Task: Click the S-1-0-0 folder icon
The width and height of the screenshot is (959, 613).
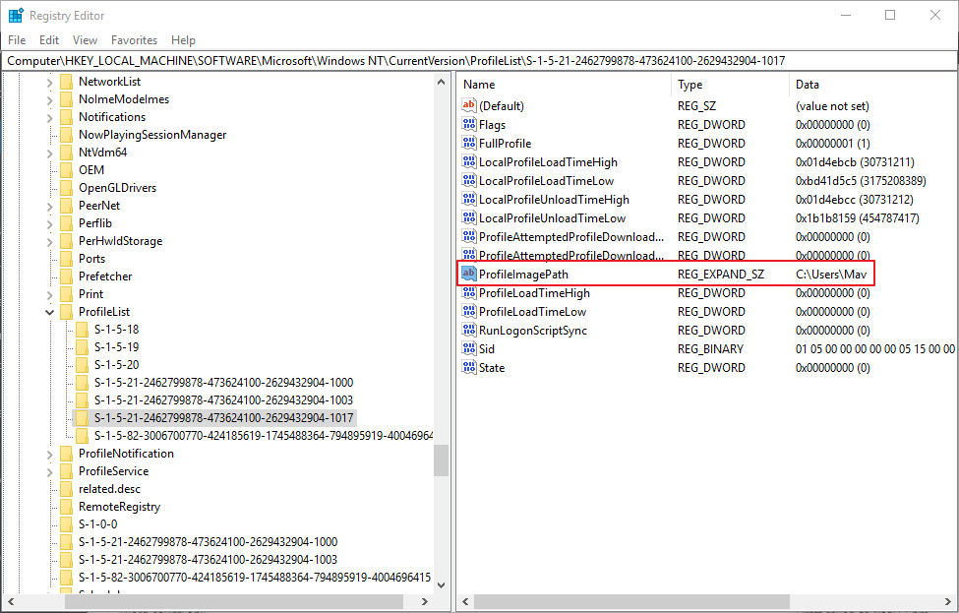Action: pyautogui.click(x=67, y=524)
